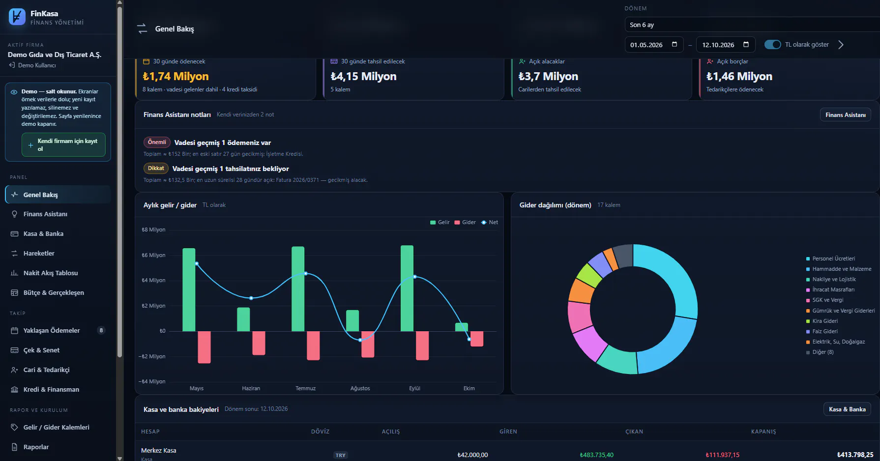
Task: Click the chevron arrow next to TL toggle
Action: [841, 45]
